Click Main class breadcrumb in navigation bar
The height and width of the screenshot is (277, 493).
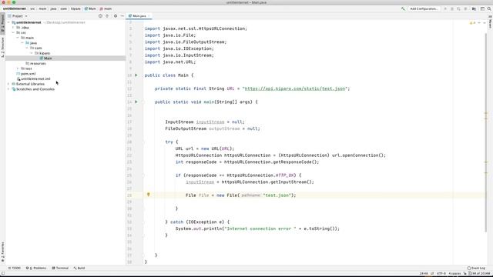click(x=90, y=8)
